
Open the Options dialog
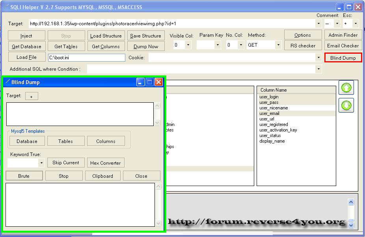303,35
